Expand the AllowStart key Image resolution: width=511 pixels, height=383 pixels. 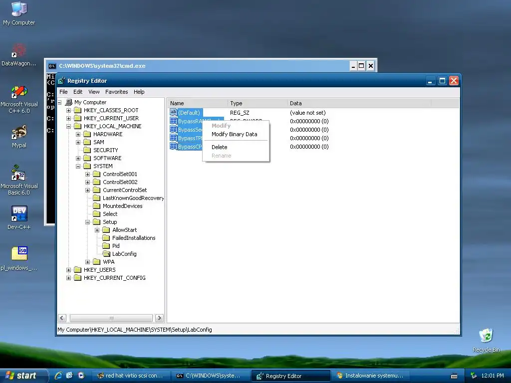point(97,230)
